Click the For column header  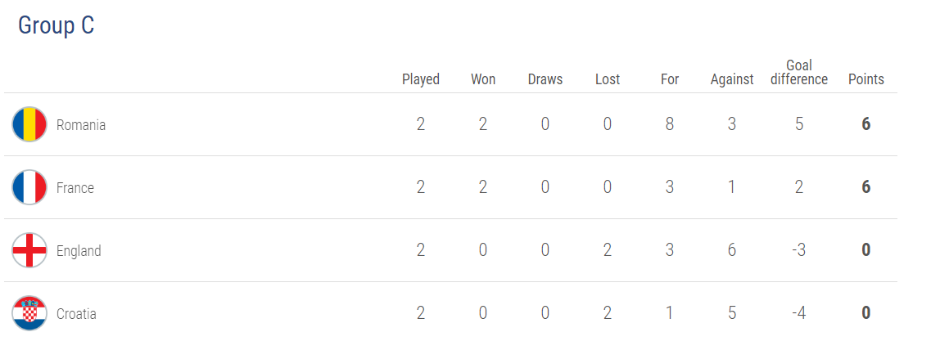click(670, 79)
